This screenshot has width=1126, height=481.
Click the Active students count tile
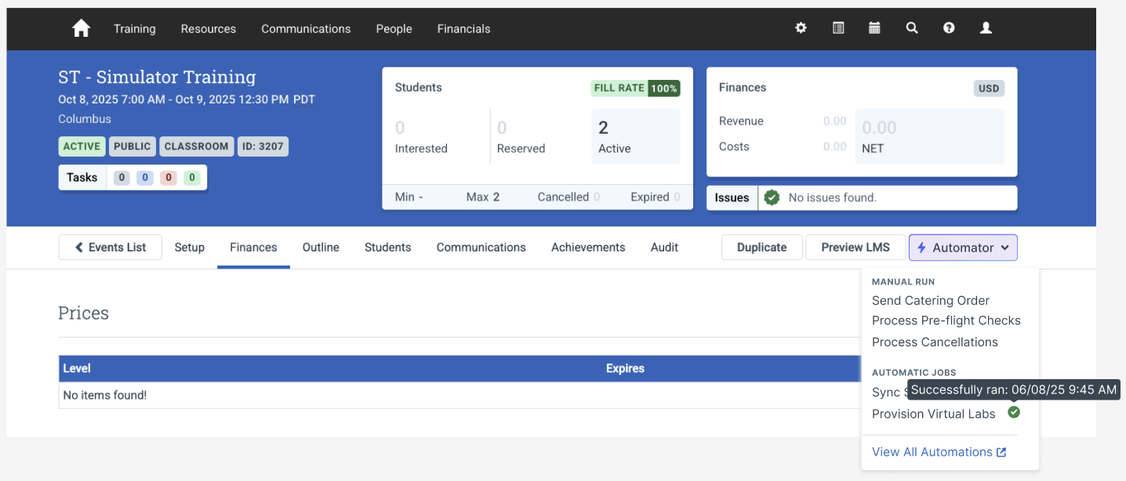click(636, 136)
